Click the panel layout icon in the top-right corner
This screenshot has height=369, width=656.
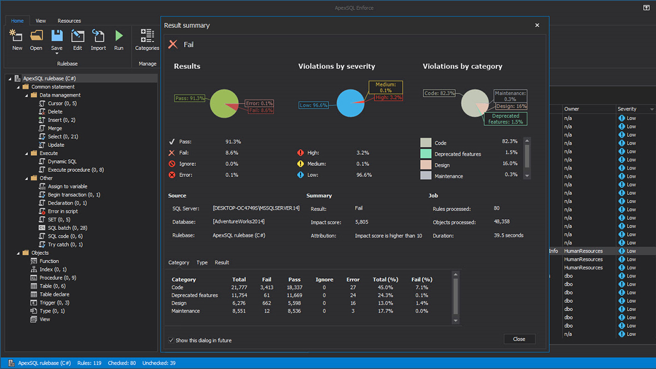click(x=646, y=7)
